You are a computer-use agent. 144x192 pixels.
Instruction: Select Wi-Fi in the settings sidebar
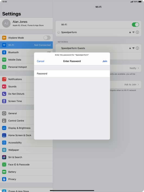pos(26,45)
